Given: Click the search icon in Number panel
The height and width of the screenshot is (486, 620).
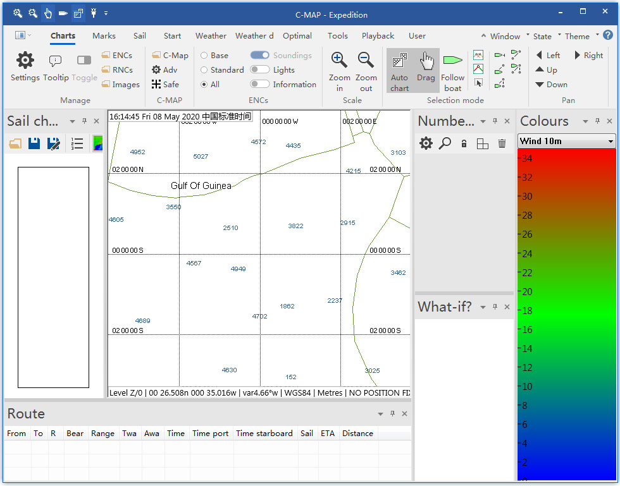Looking at the screenshot, I should [445, 143].
